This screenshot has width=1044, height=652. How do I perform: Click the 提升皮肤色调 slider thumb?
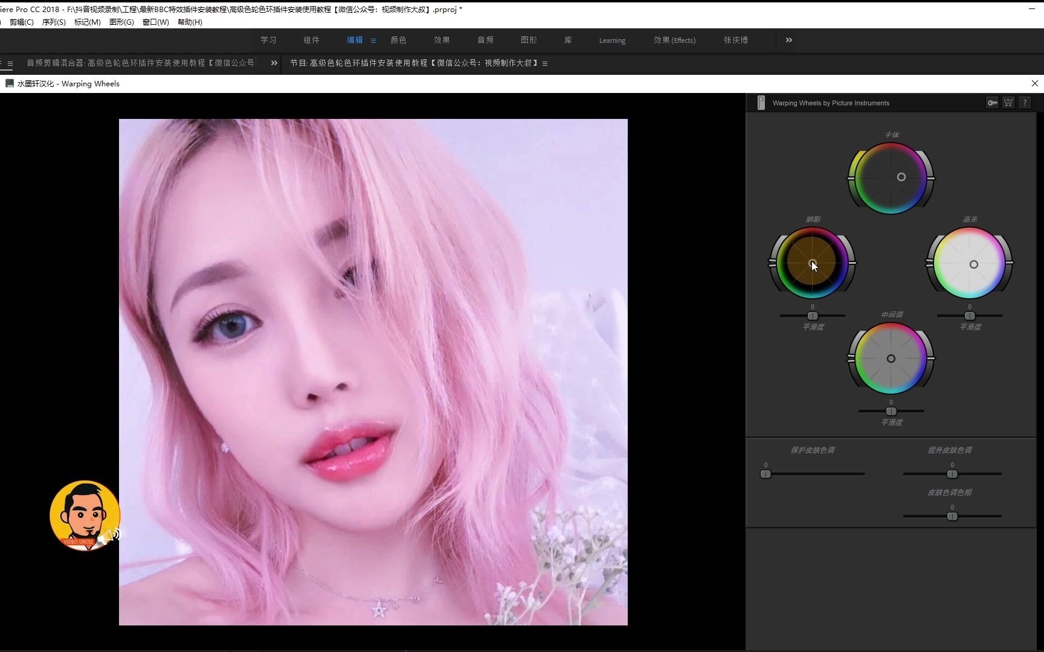pos(952,474)
